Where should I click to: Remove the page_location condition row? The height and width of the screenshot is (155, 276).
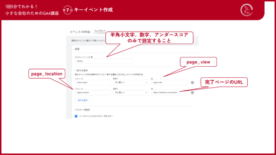192,93
